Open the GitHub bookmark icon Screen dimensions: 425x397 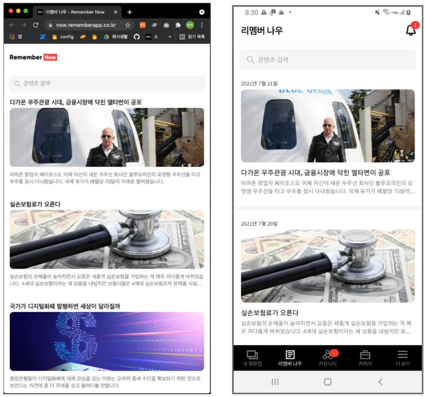coord(137,36)
